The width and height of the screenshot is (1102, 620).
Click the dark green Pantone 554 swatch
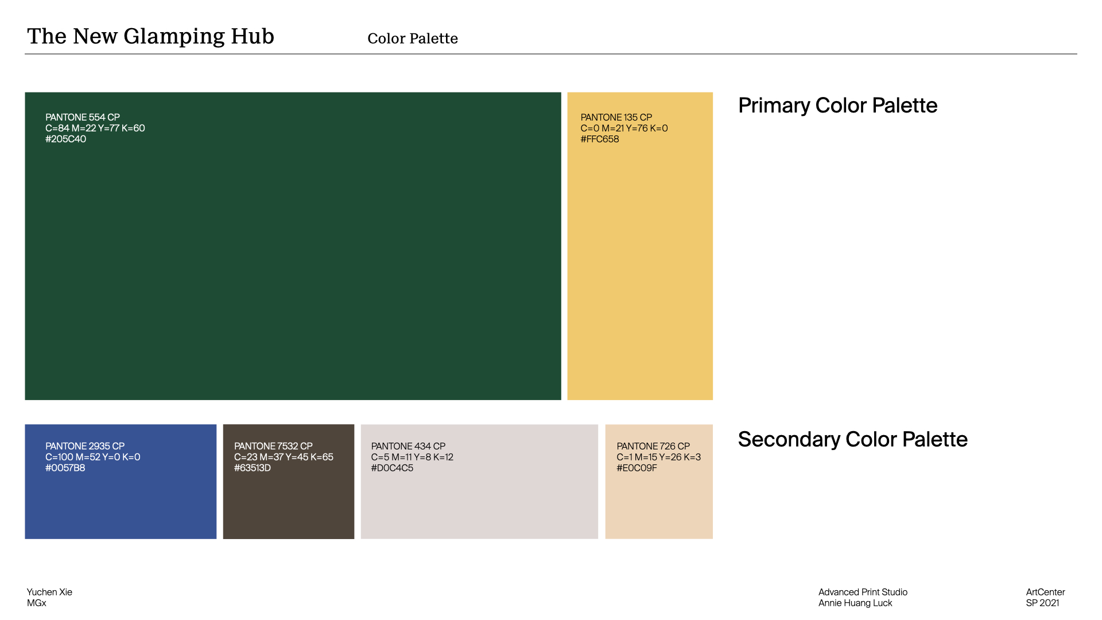pos(293,258)
